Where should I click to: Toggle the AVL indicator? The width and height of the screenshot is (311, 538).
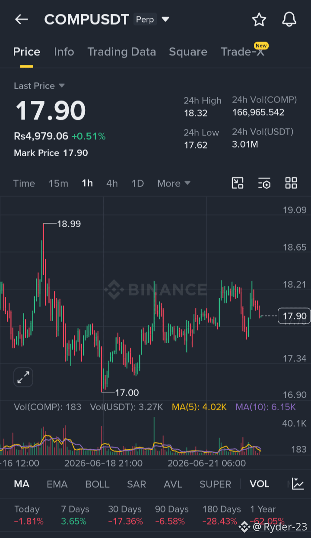point(173,484)
